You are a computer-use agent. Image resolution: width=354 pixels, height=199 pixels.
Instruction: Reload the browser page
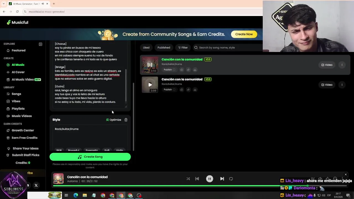pyautogui.click(x=17, y=12)
